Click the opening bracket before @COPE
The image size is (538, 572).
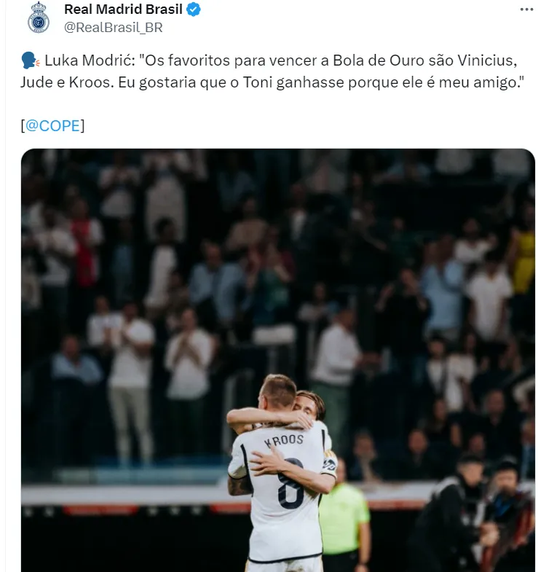[x=23, y=126]
